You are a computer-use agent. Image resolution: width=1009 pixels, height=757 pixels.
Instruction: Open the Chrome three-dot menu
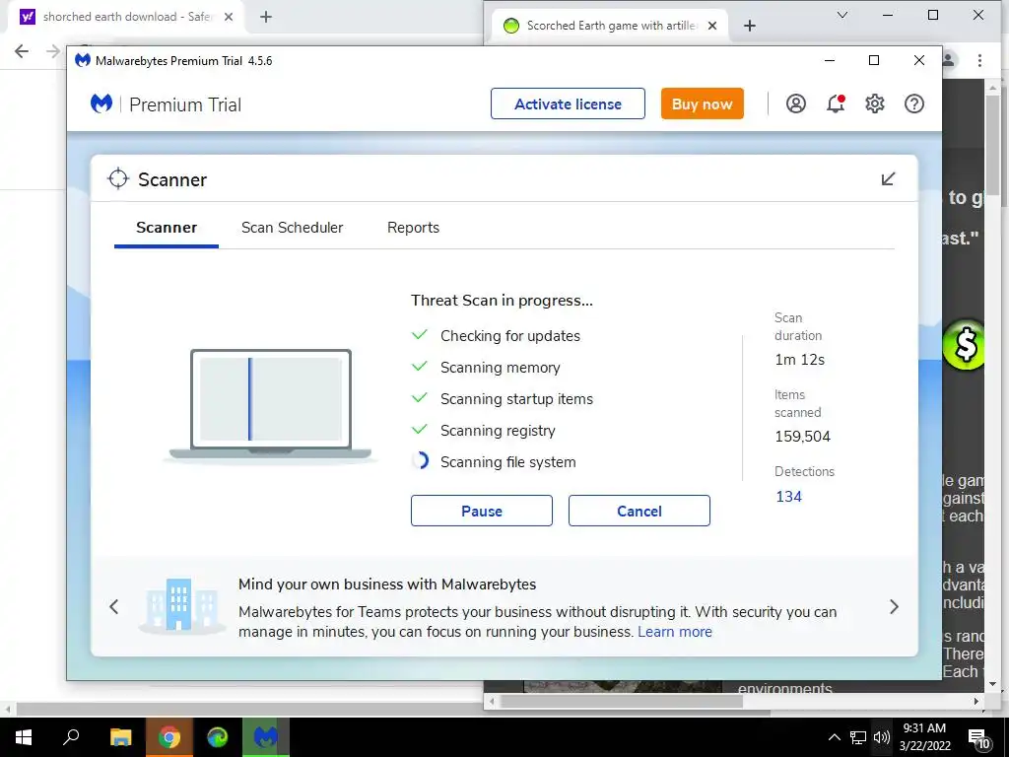[x=979, y=60]
